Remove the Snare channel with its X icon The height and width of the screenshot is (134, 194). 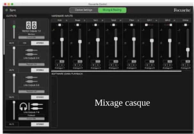tap(85, 20)
